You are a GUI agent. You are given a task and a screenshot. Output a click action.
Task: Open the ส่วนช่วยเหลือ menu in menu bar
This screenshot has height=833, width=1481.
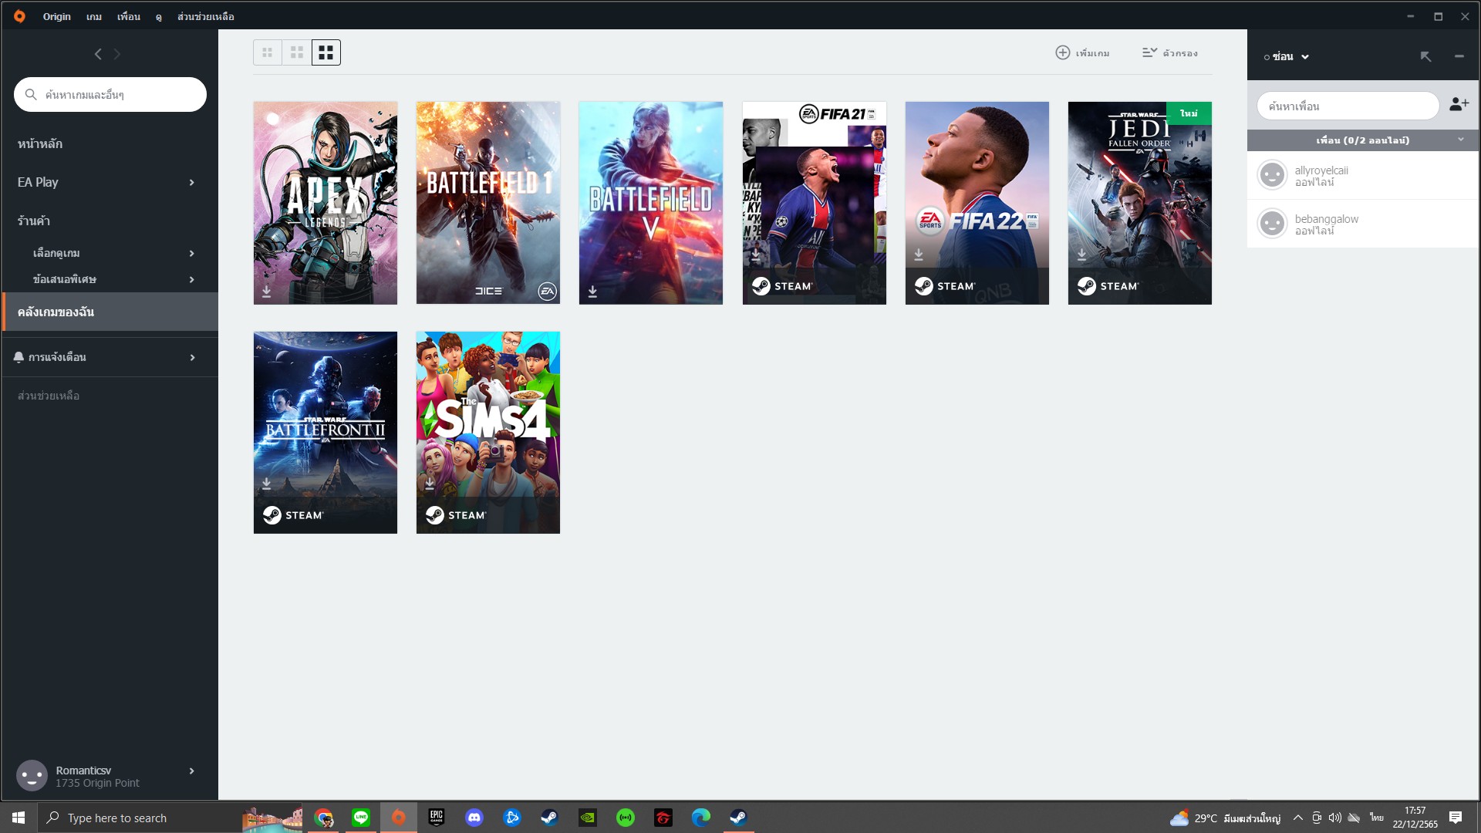[205, 16]
